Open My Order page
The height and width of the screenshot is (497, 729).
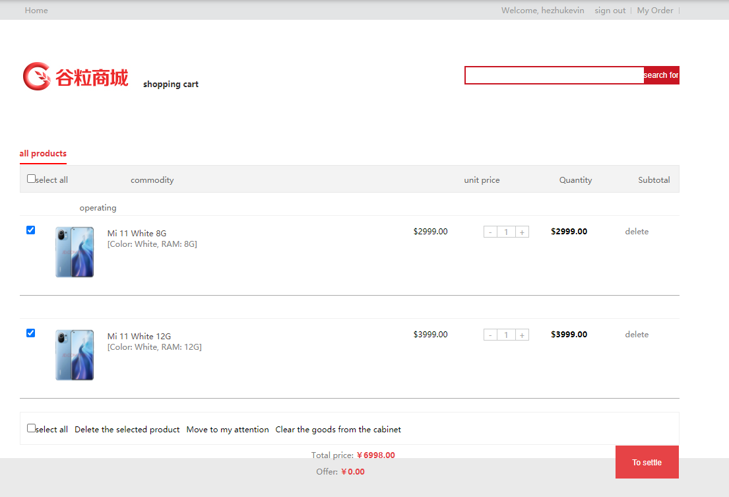654,10
